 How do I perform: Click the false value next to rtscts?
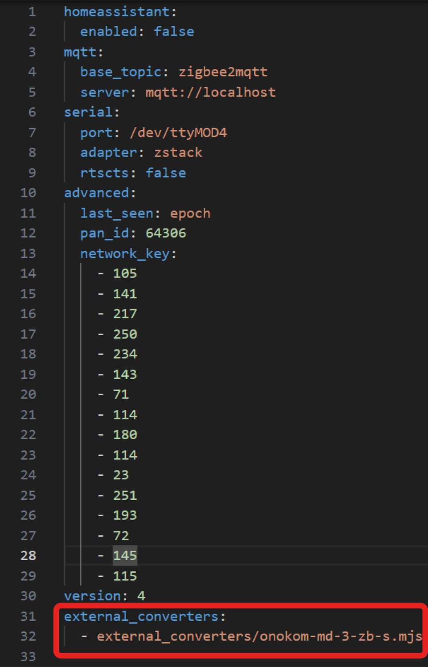(x=166, y=173)
